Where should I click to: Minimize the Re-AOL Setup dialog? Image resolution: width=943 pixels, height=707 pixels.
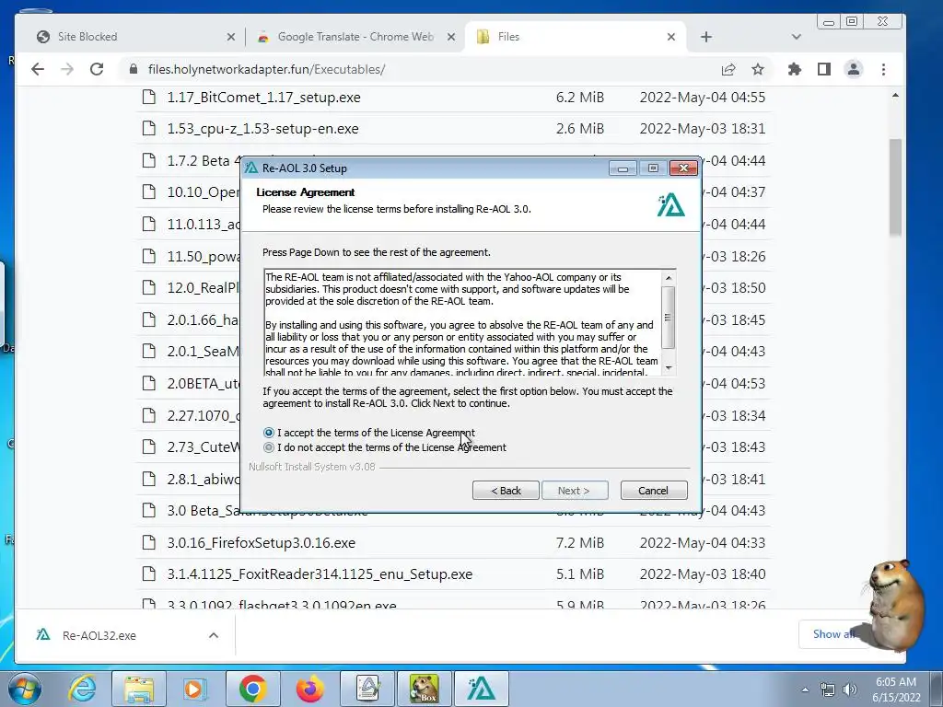click(623, 168)
